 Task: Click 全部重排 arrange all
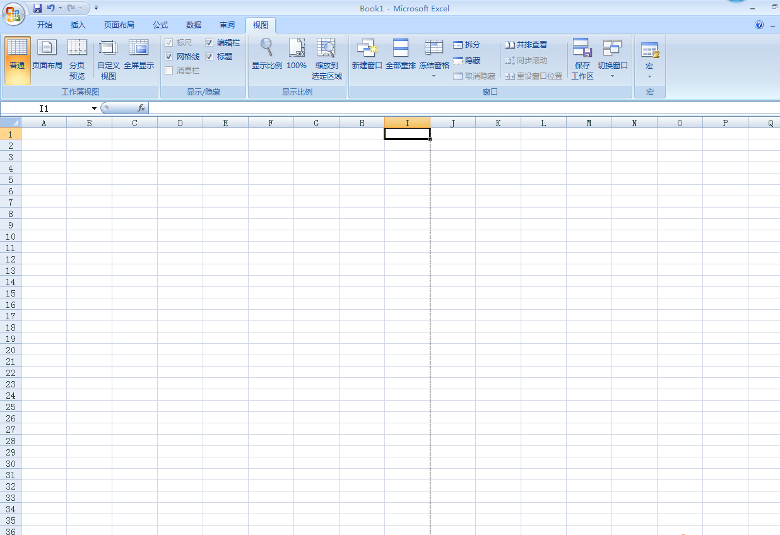[401, 54]
